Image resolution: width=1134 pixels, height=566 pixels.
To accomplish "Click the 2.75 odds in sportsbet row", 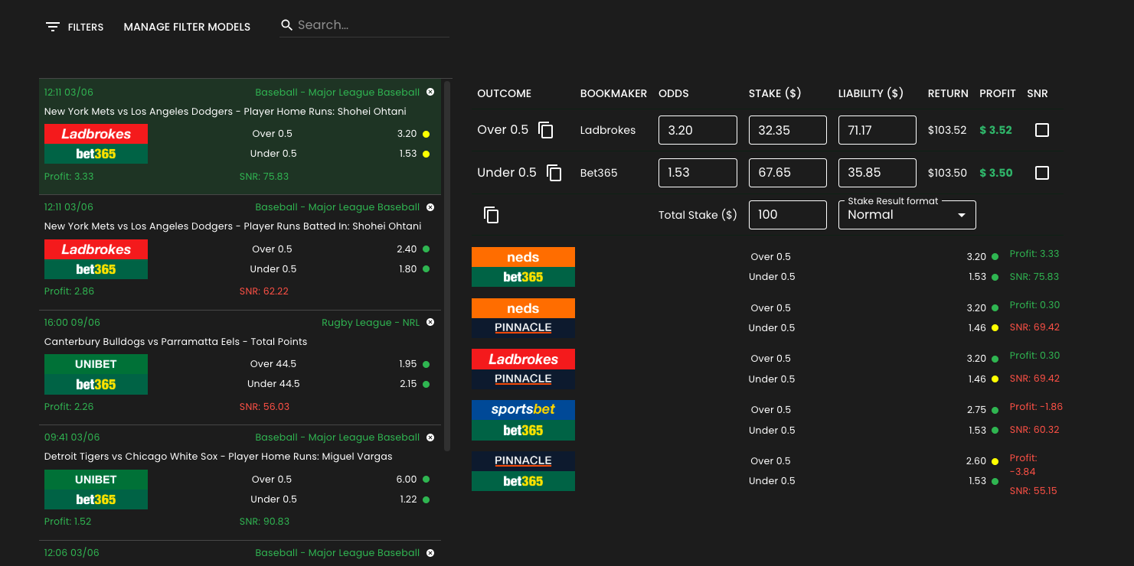I will 976,410.
